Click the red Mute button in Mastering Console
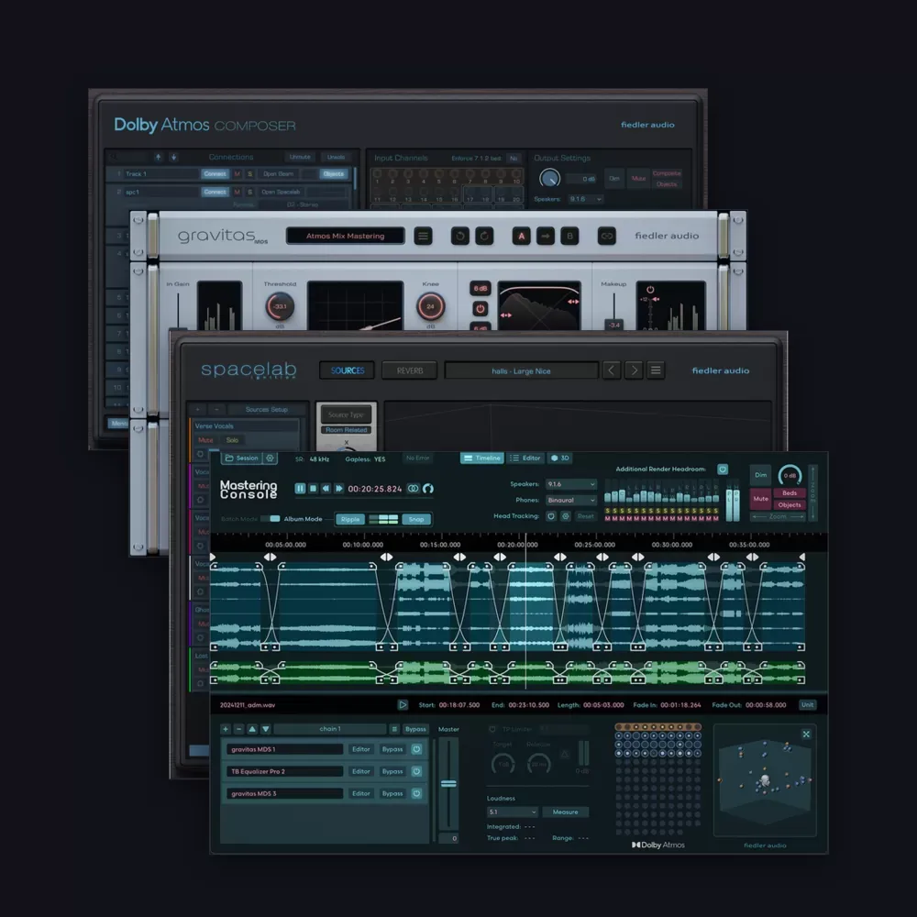917x917 pixels. pyautogui.click(x=760, y=499)
